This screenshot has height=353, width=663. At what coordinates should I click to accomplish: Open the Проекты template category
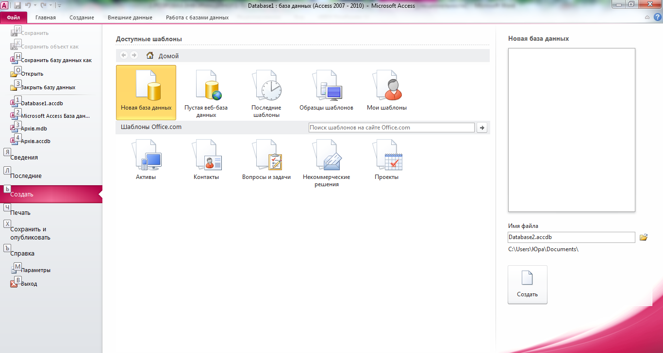click(x=387, y=160)
